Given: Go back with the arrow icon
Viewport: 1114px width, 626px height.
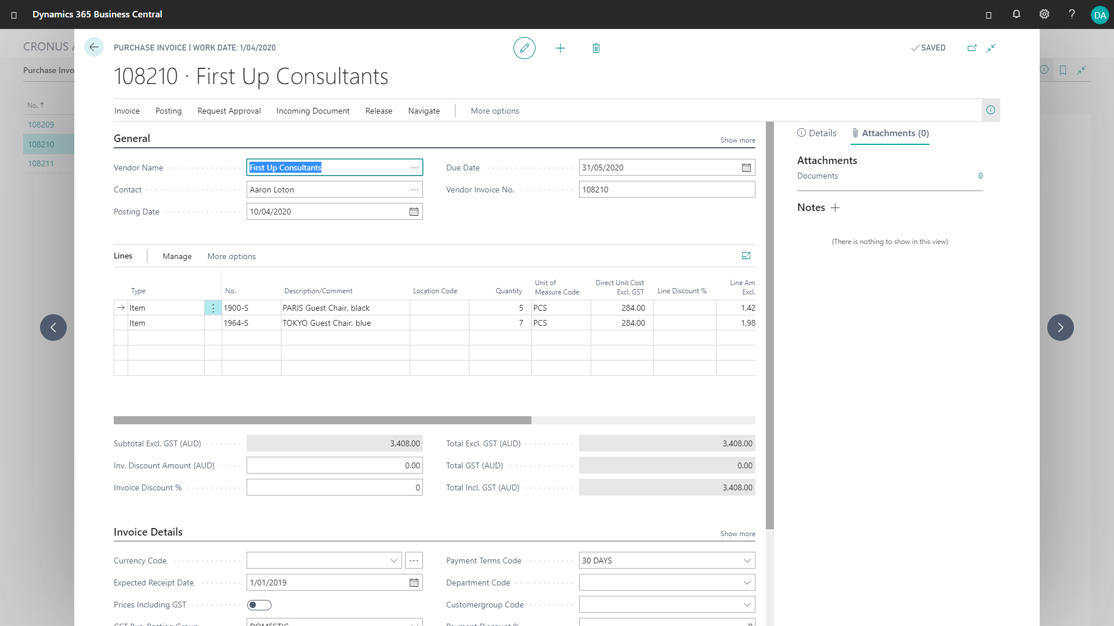Looking at the screenshot, I should (x=94, y=48).
